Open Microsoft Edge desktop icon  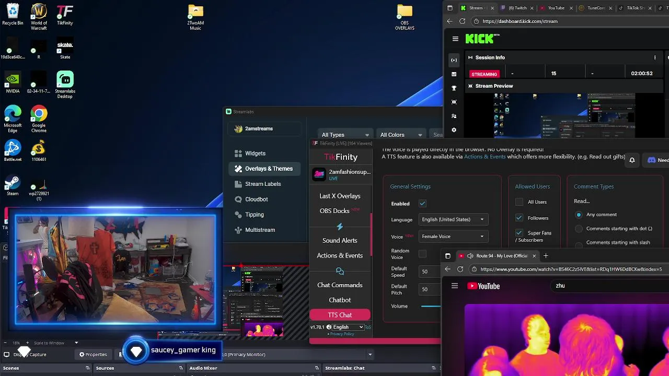click(13, 119)
